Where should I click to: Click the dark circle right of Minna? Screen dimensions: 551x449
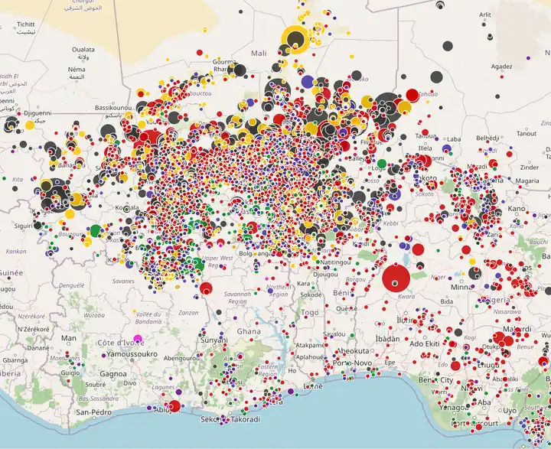(474, 273)
